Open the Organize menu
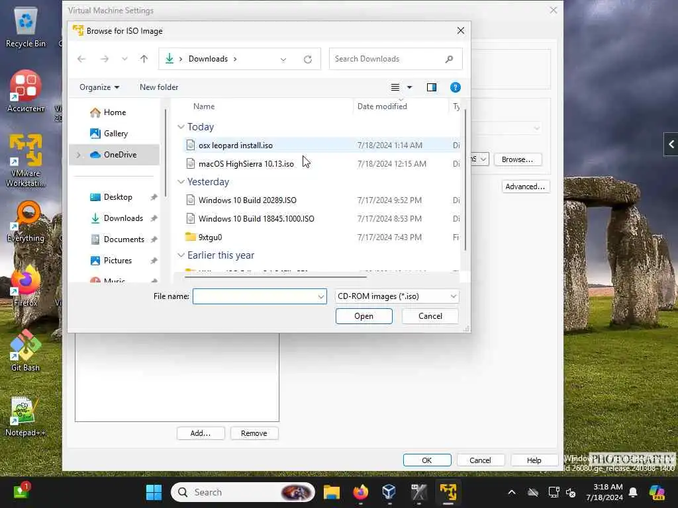 [99, 87]
